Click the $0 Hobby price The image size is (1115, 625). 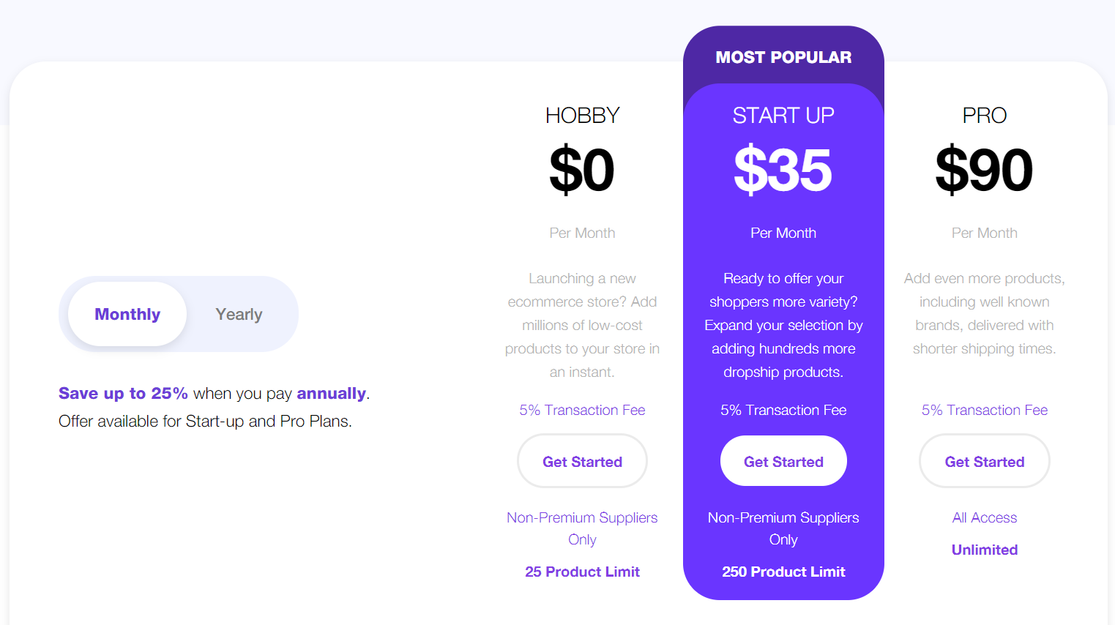point(582,170)
